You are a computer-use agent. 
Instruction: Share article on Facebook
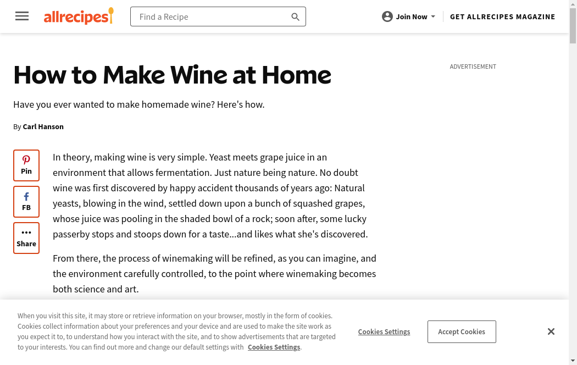[x=26, y=202]
